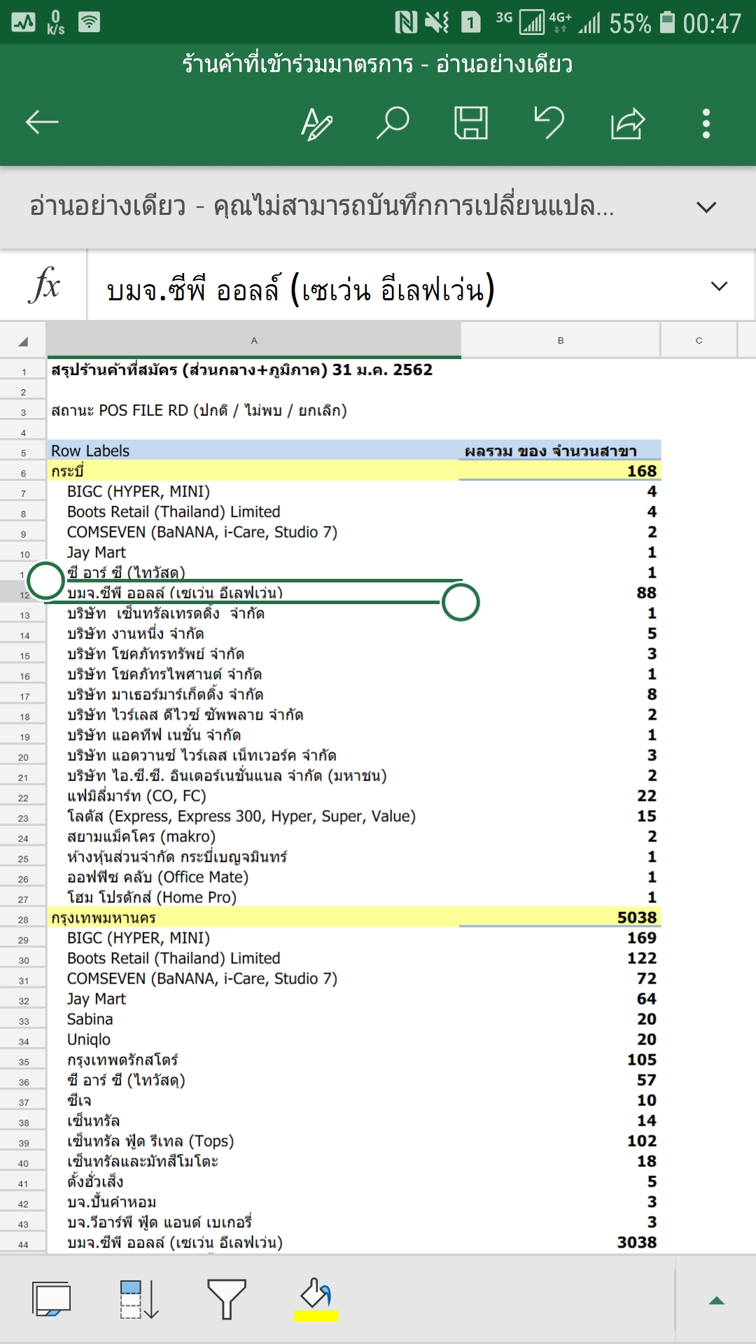This screenshot has height=1344, width=756.
Task: Select row 28 header number
Action: [x=23, y=919]
